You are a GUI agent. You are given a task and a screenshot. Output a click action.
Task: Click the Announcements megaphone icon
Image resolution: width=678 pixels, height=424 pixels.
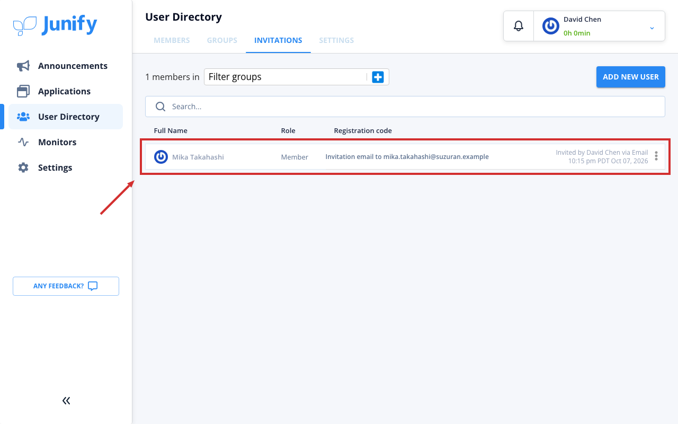point(23,66)
